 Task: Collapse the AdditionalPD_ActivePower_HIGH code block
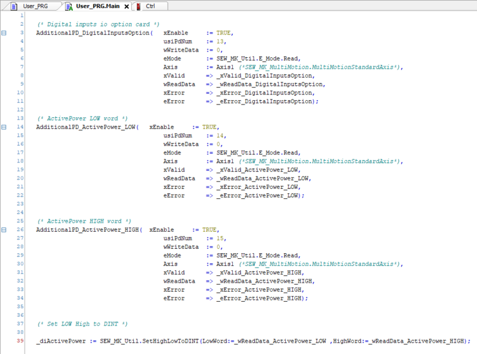tap(4, 230)
